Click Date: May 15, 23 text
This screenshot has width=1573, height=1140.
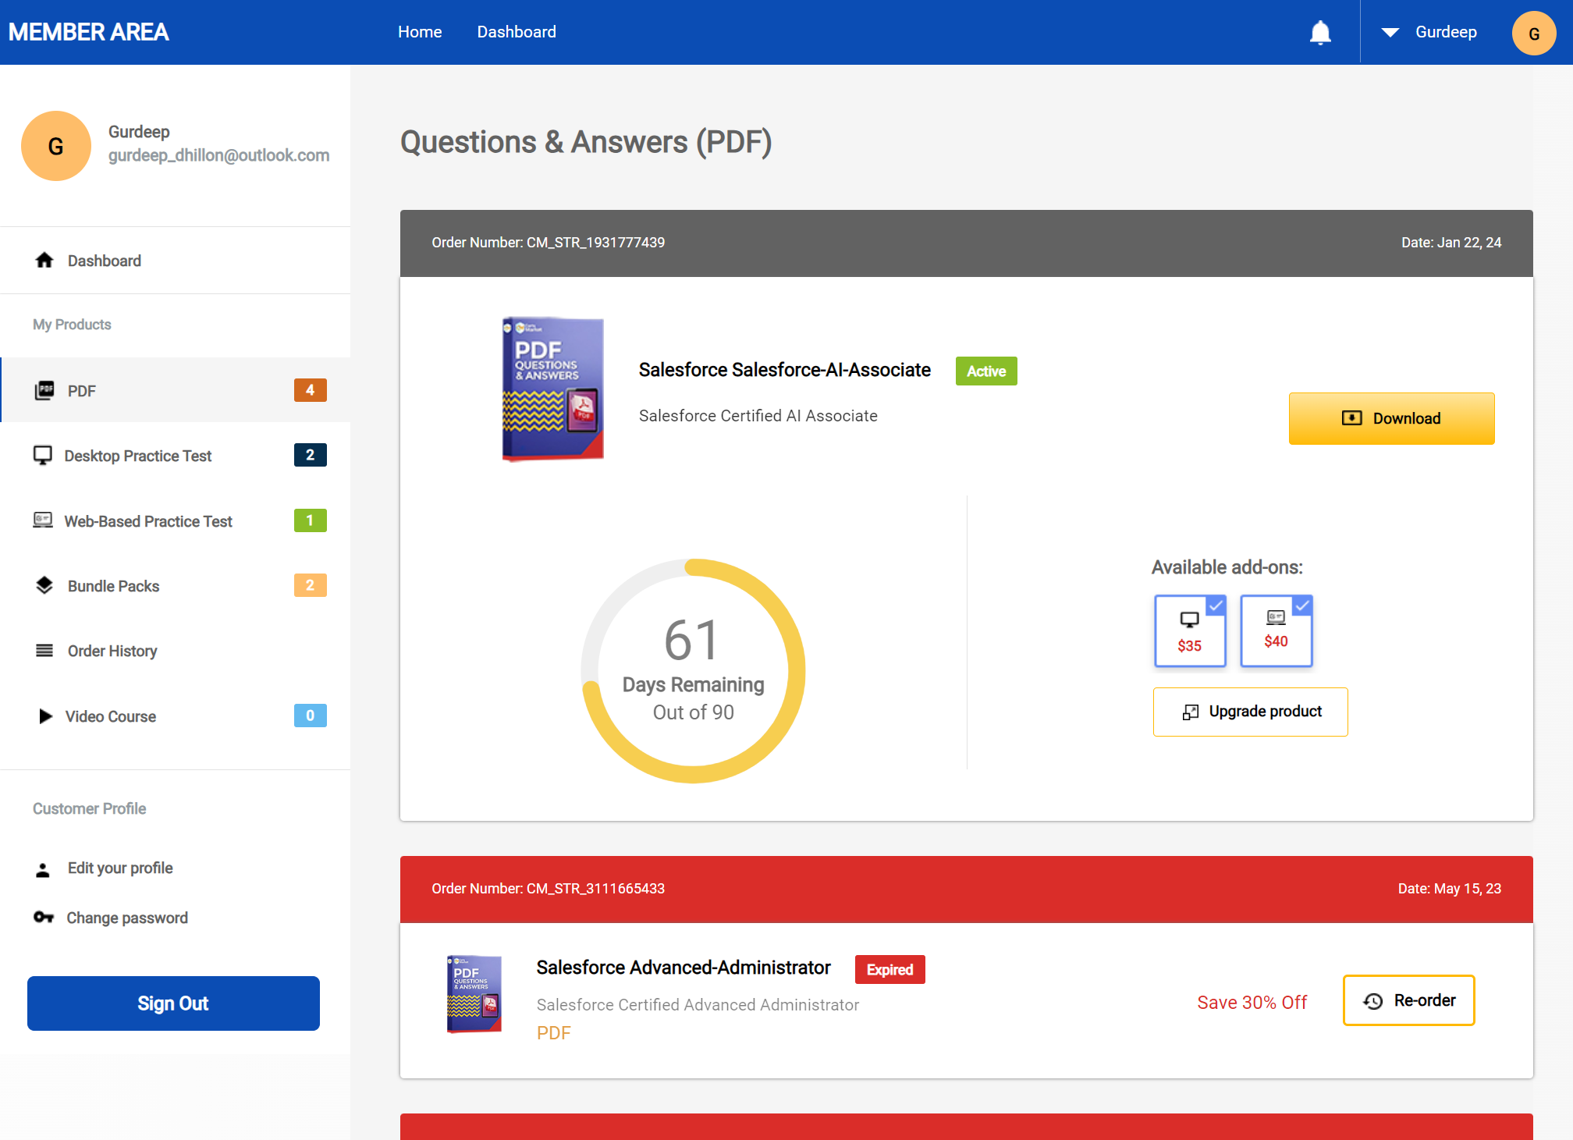coord(1449,889)
